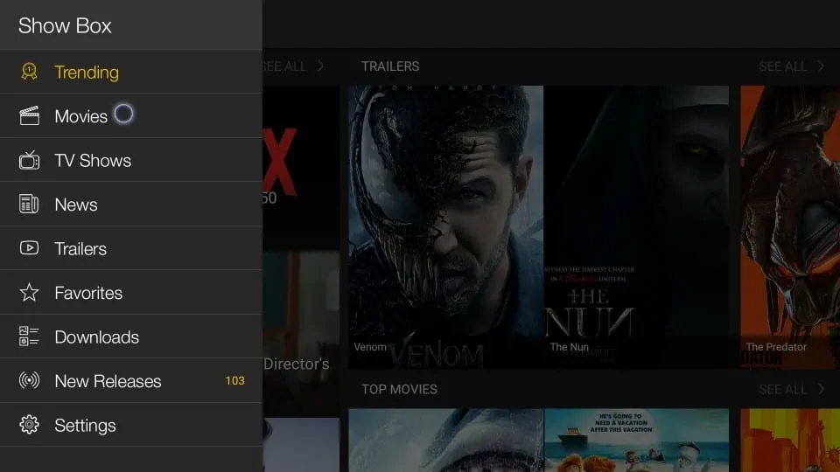Click the TOP MOVIES section heading
840x472 pixels.
pos(399,390)
